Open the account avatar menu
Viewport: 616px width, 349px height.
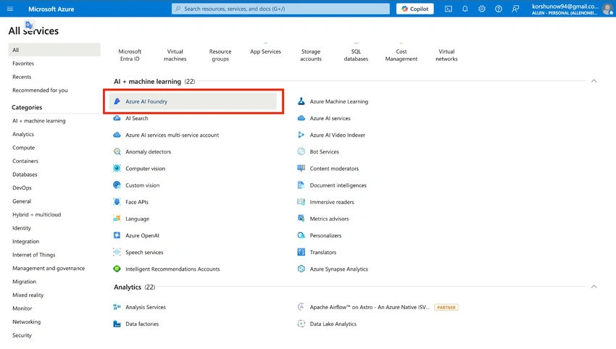[607, 9]
